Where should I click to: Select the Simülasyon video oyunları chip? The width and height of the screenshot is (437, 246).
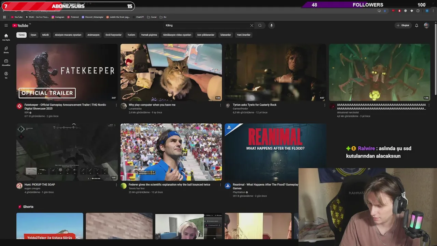(177, 35)
